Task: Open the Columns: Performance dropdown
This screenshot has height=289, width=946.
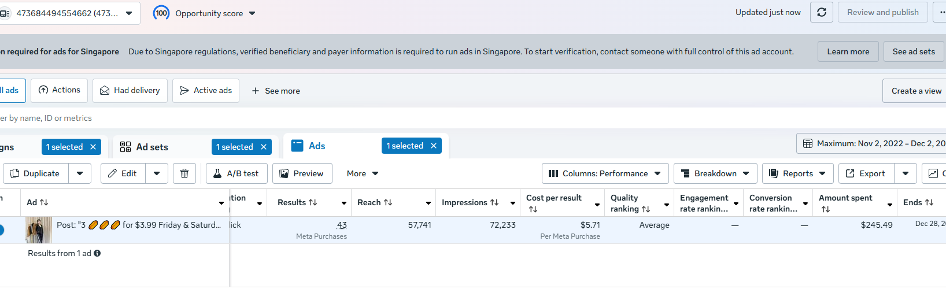Action: (605, 173)
